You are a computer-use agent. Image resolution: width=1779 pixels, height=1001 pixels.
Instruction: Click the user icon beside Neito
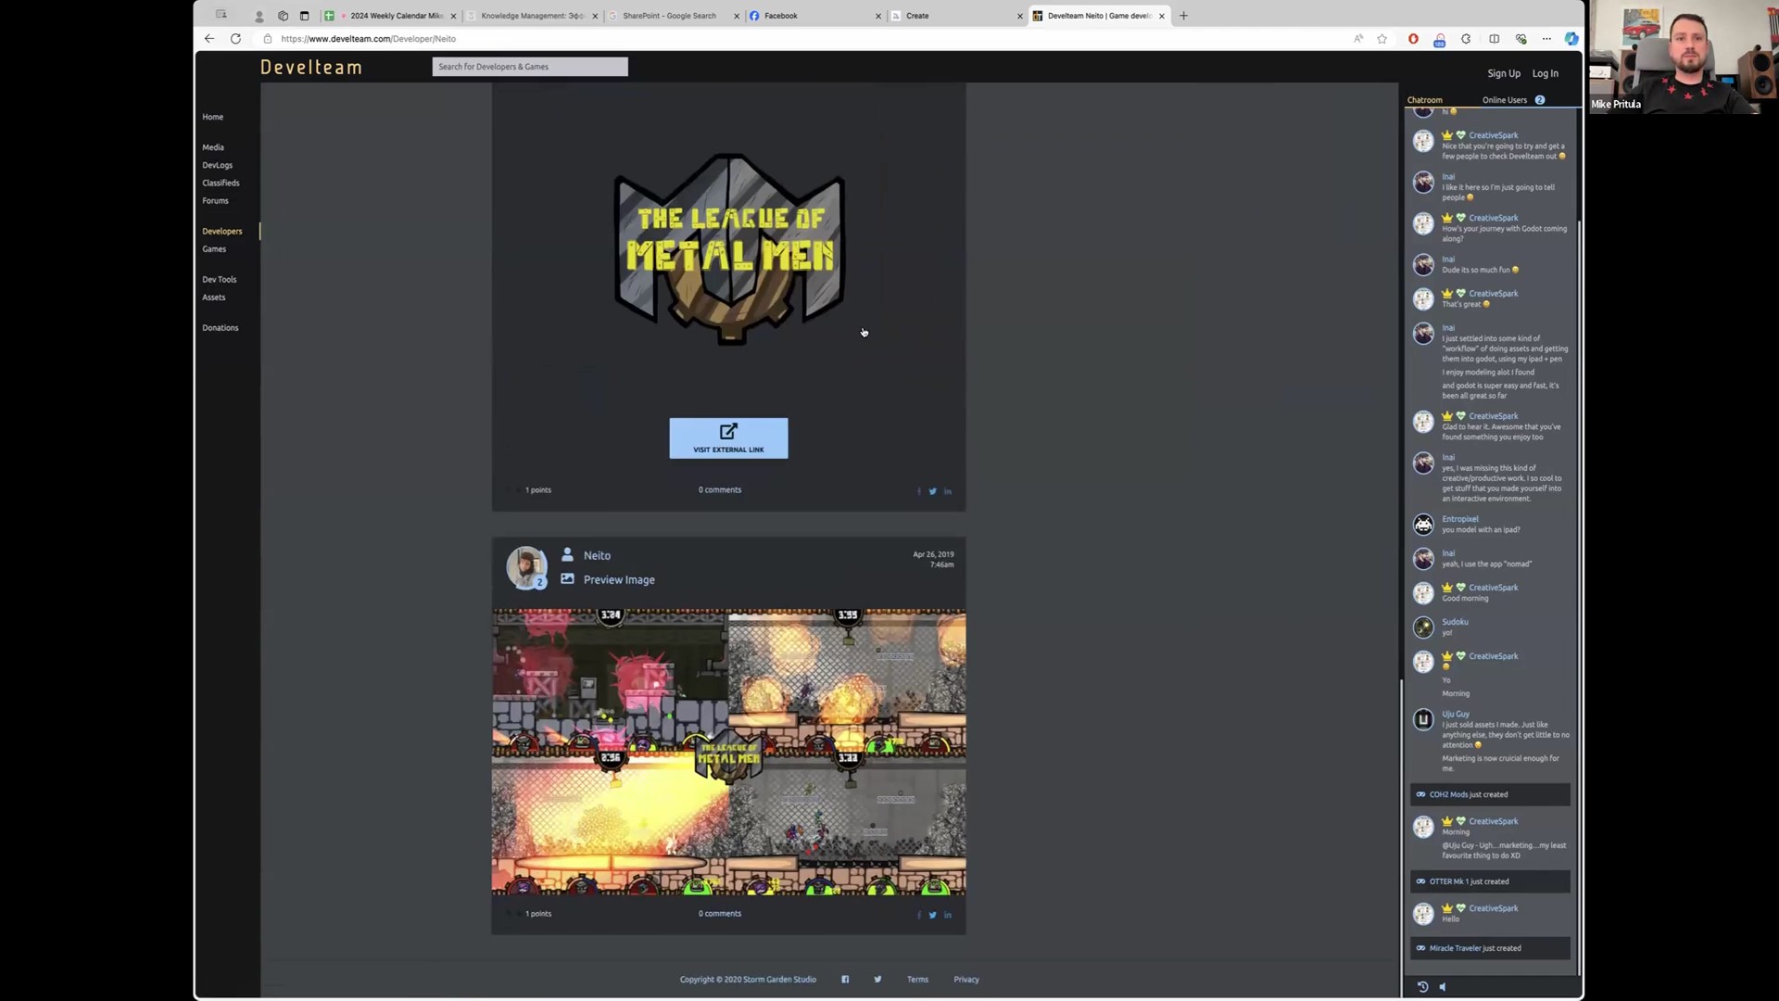pos(567,554)
